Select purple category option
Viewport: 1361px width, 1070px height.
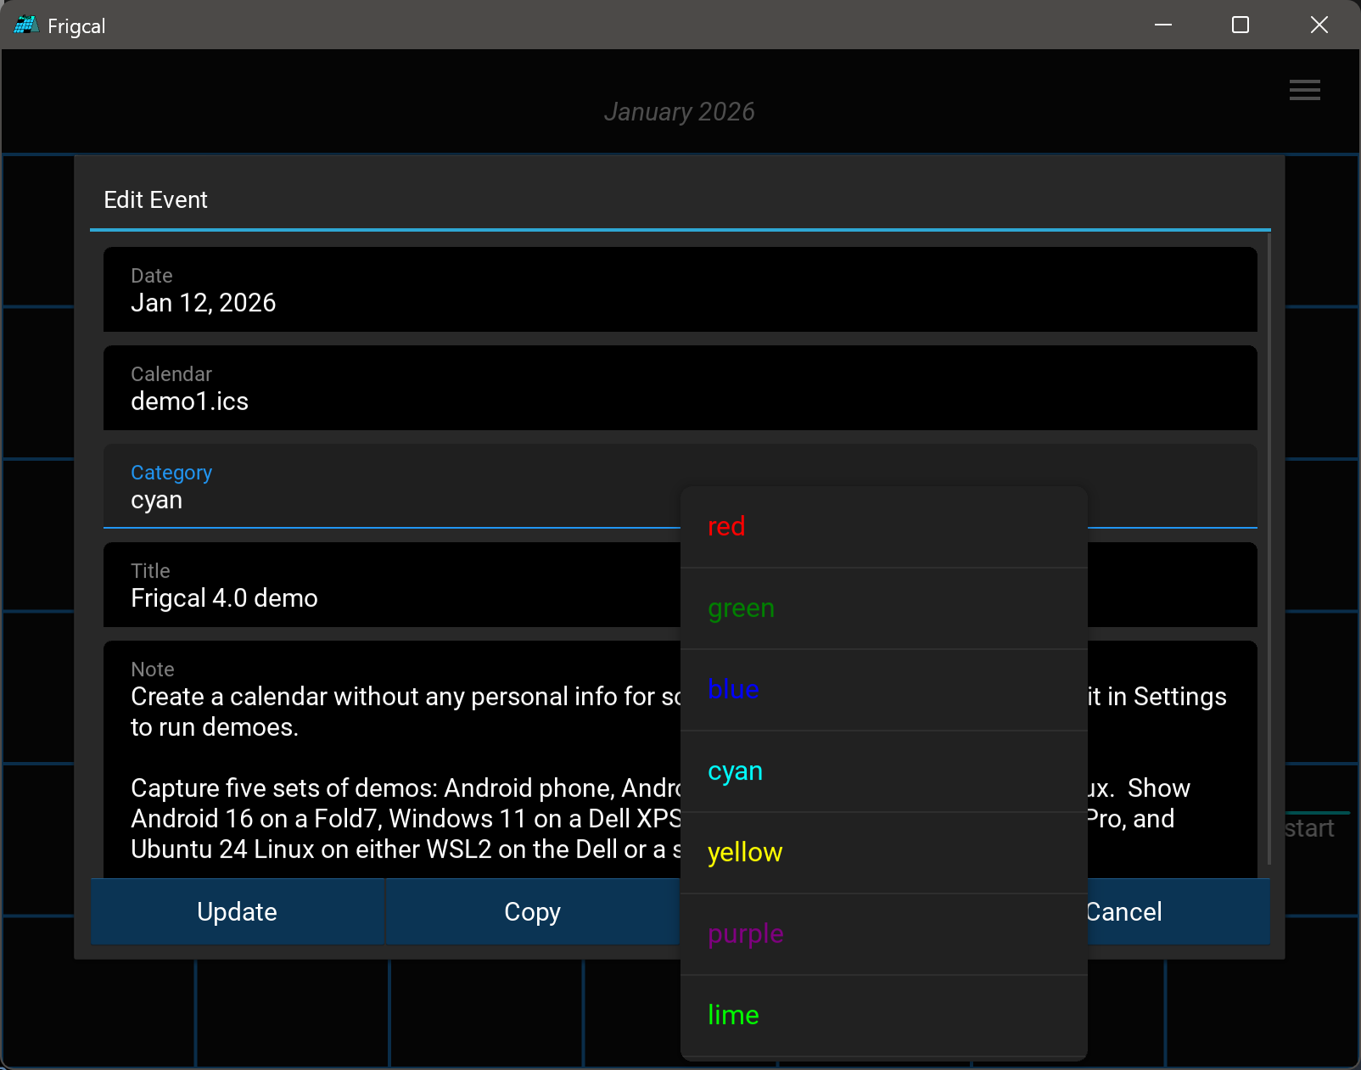883,934
